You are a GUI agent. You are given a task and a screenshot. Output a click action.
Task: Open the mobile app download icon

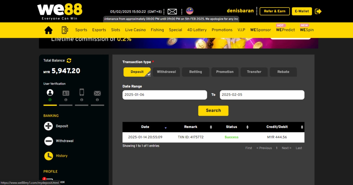coord(65,30)
